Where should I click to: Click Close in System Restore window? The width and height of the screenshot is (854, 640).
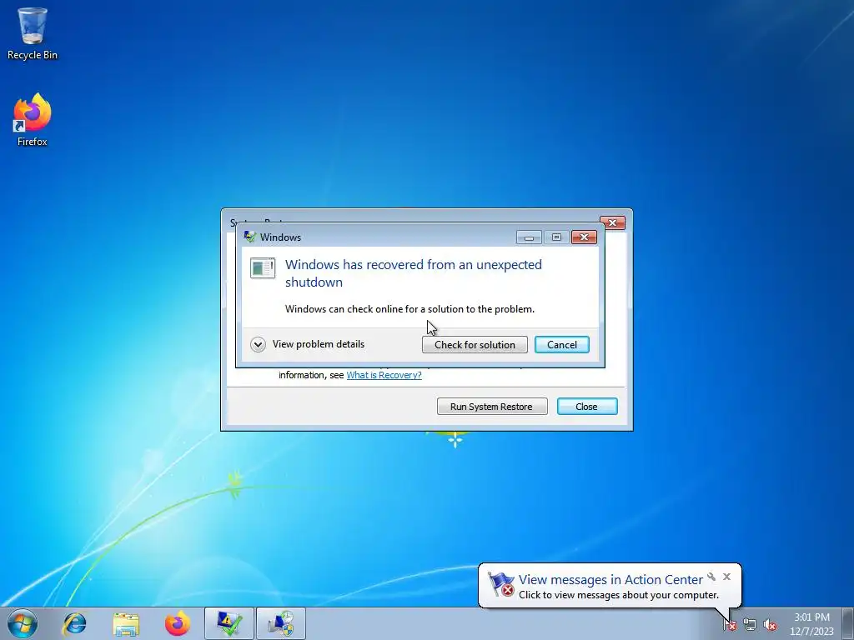coord(587,407)
